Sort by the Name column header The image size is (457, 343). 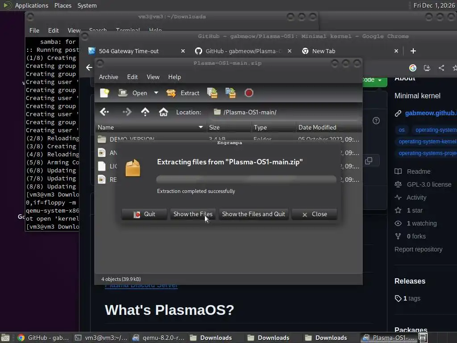[x=150, y=127]
